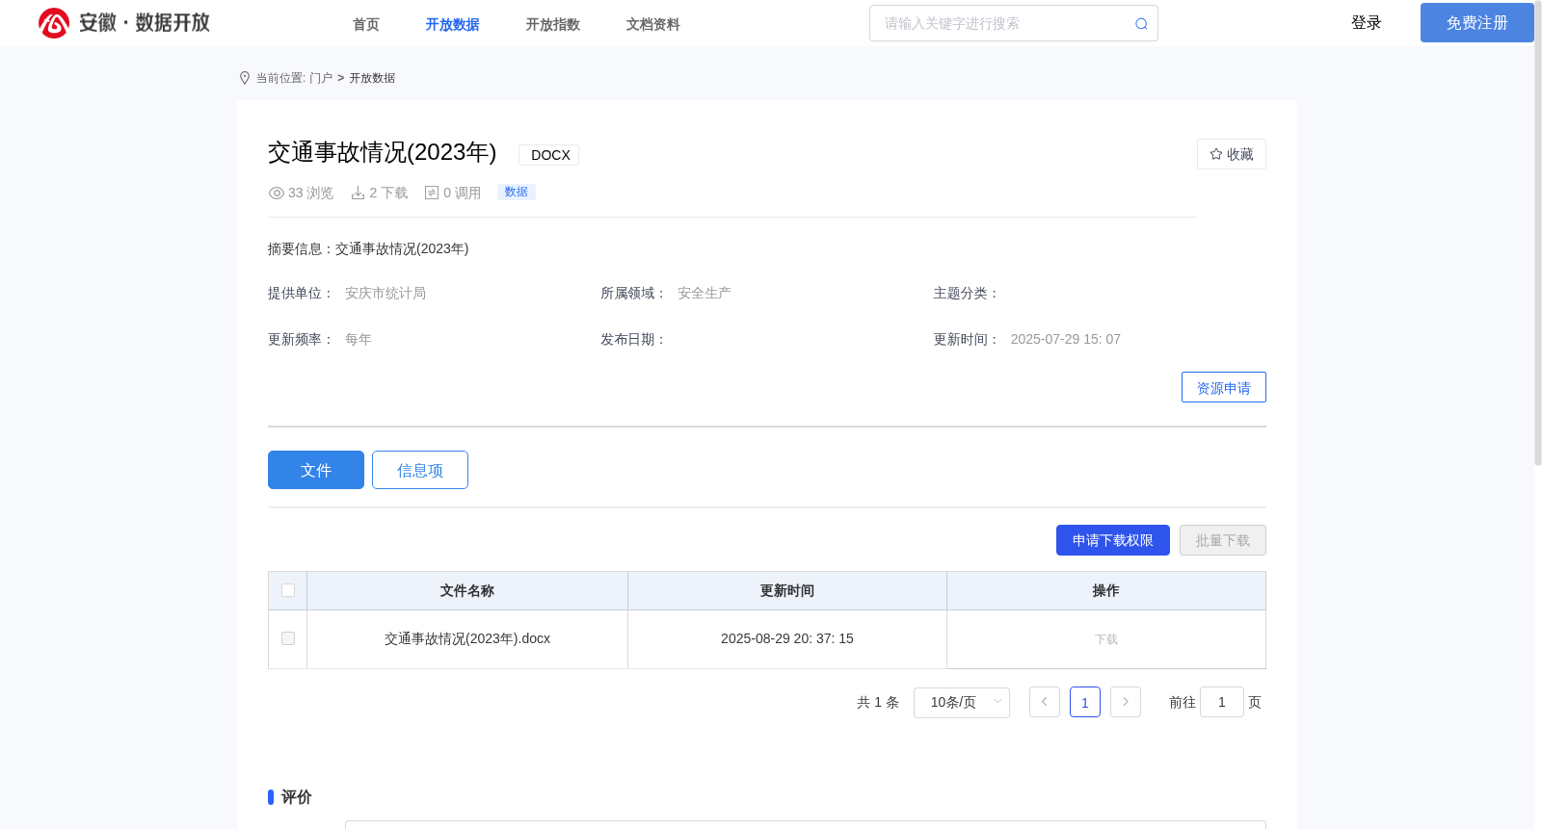Viewport: 1542px width, 829px height.
Task: Select page 1 in pagination
Action: (x=1085, y=702)
